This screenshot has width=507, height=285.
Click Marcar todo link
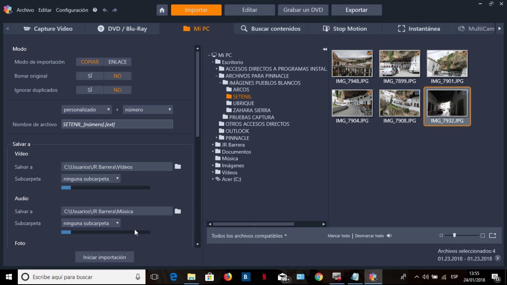[x=339, y=236]
